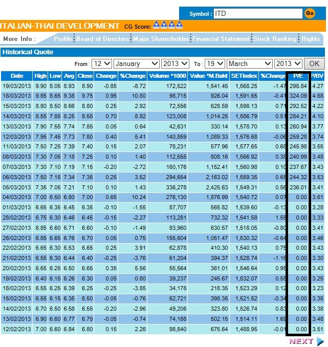Click the Symbol input field containing ITD
Viewport: 328px width, 347px height.
point(258,13)
